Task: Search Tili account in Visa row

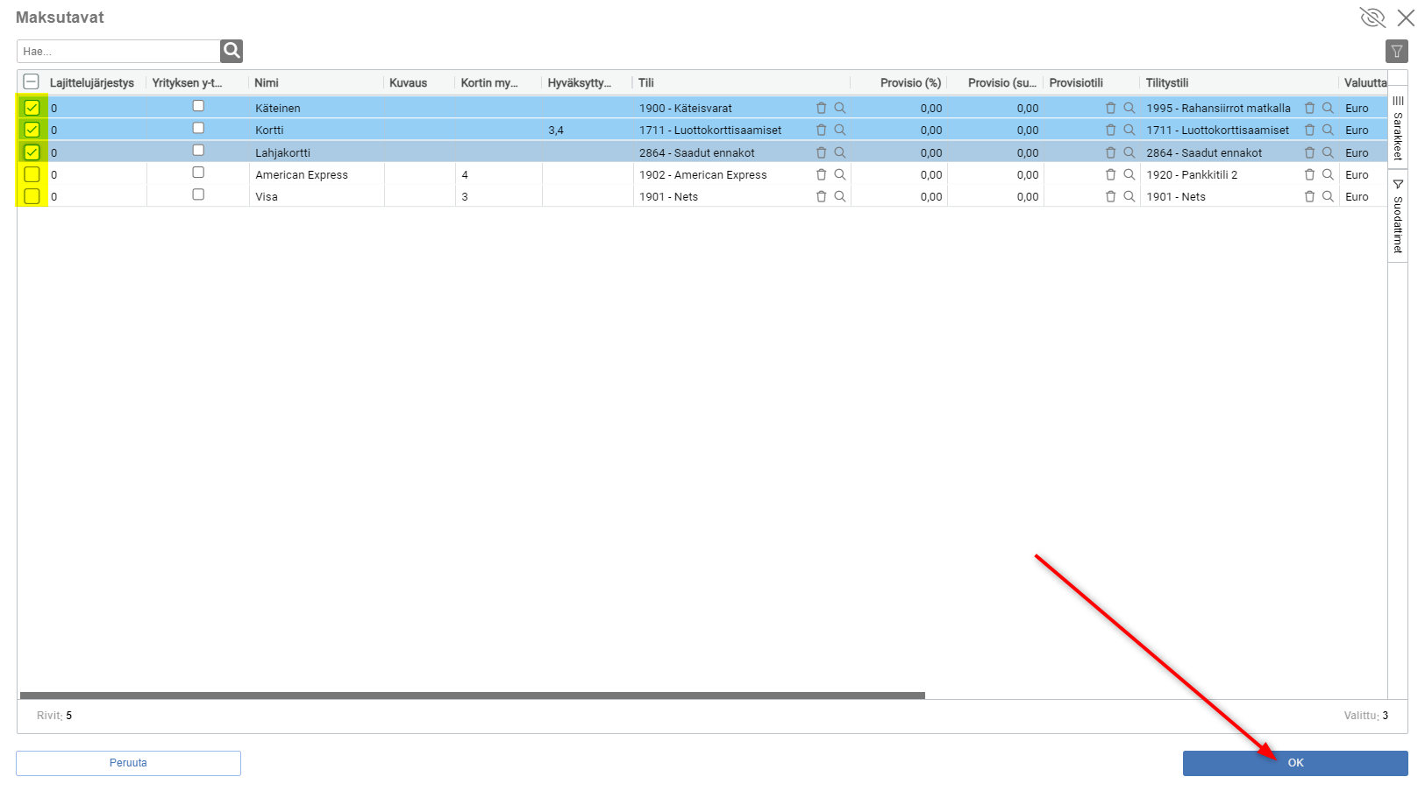Action: coord(840,196)
